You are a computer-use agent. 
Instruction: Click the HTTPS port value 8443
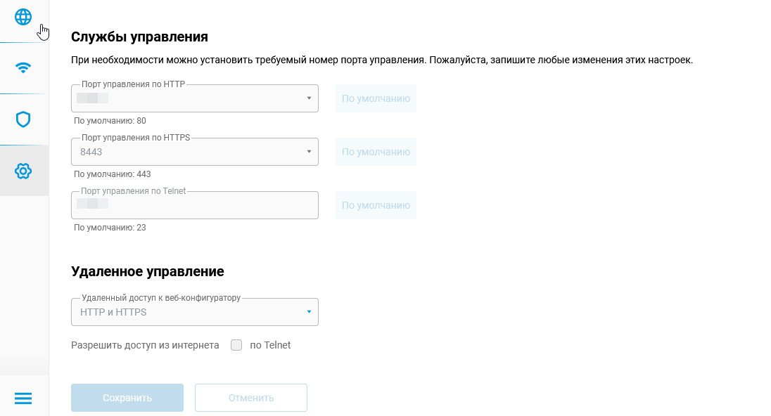click(92, 152)
